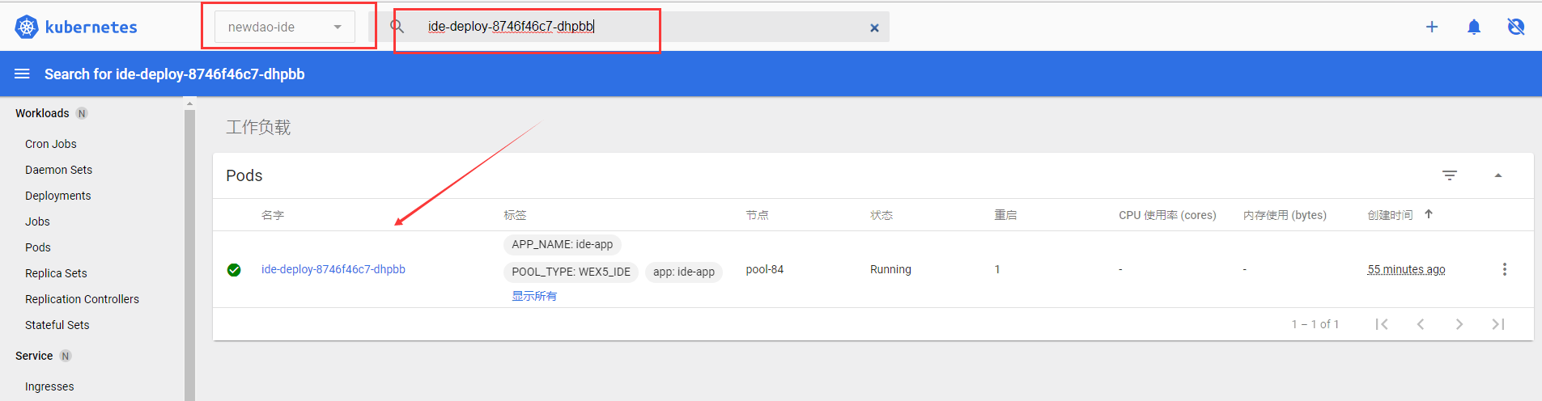Go to next page of pods
1542x401 pixels.
tap(1459, 324)
